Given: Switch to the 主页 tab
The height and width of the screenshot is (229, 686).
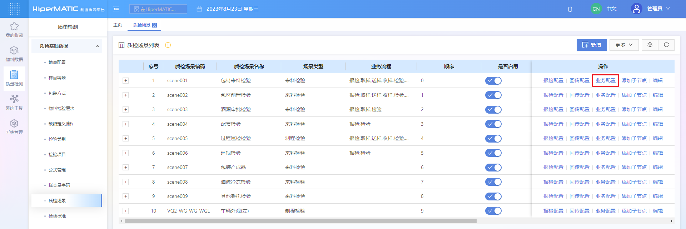Looking at the screenshot, I should pos(118,25).
